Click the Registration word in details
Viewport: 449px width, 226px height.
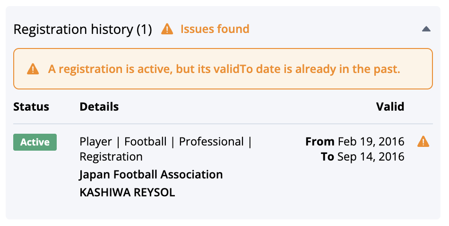coord(111,157)
